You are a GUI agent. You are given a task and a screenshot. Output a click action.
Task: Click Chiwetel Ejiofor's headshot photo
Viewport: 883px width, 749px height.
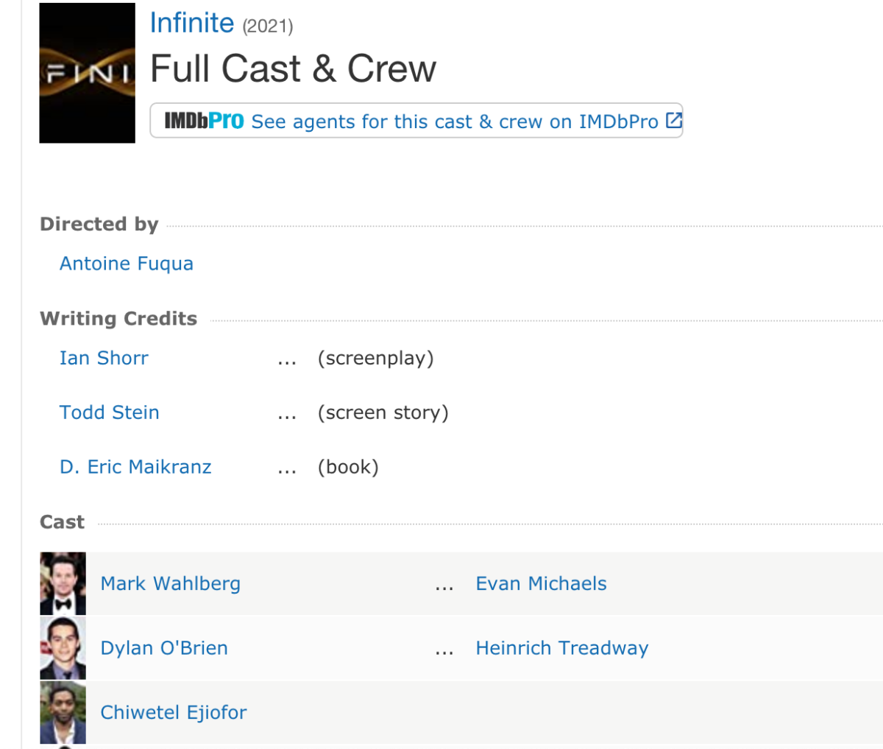(x=63, y=712)
